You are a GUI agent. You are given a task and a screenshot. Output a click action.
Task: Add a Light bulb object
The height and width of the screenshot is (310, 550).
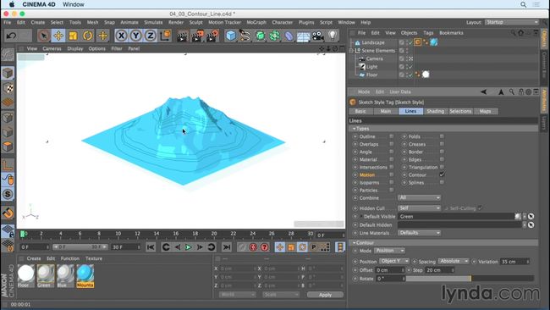[333, 36]
